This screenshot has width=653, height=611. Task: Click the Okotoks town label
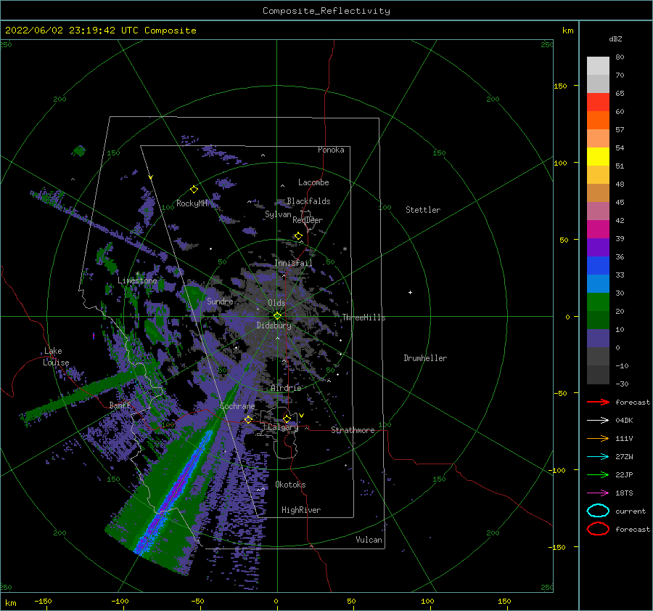pos(290,485)
